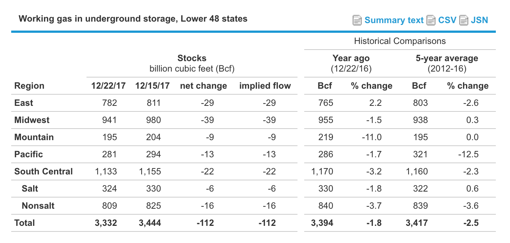
Task: Click the report title Working gas in underground storage
Action: click(133, 19)
